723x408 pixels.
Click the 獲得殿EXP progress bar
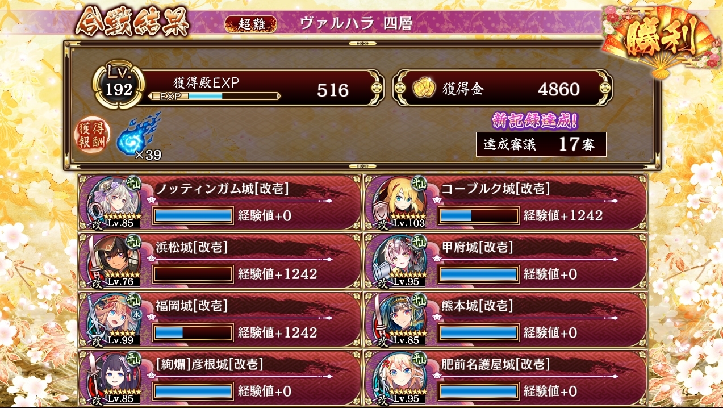(x=215, y=96)
